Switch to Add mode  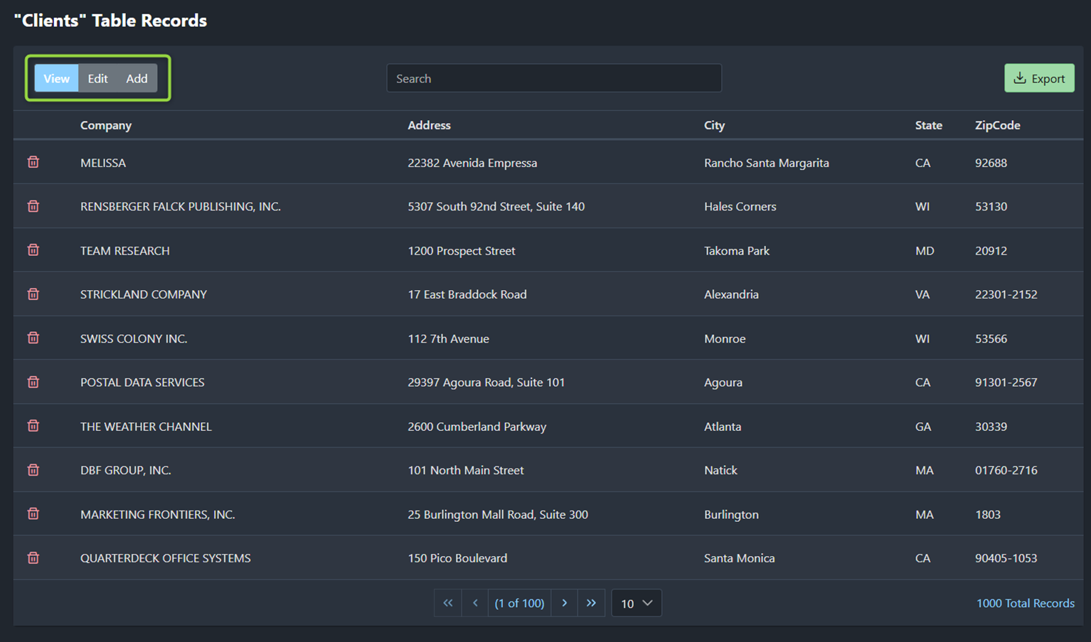tap(137, 78)
